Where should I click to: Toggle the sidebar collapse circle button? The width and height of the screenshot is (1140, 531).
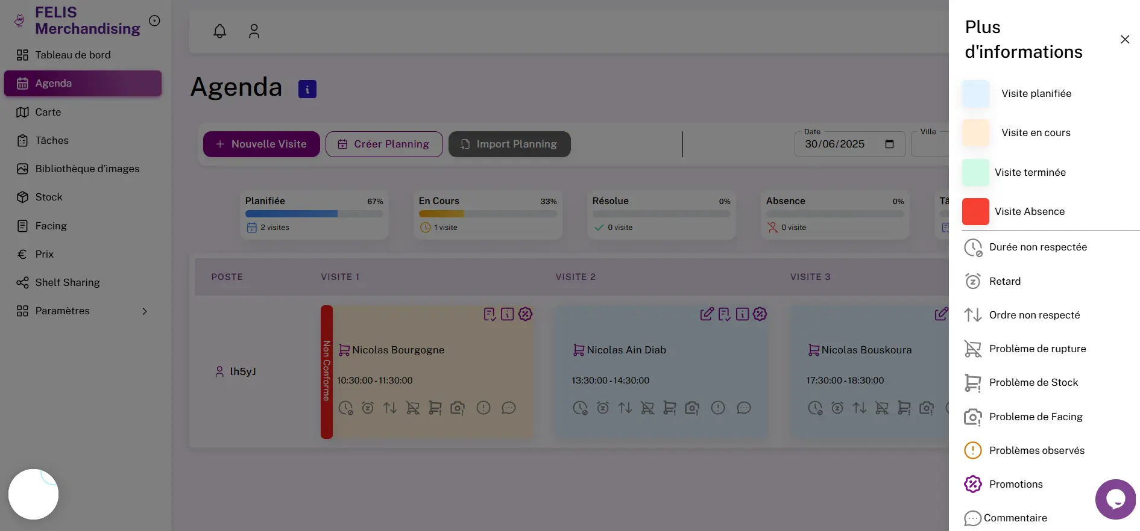(154, 21)
